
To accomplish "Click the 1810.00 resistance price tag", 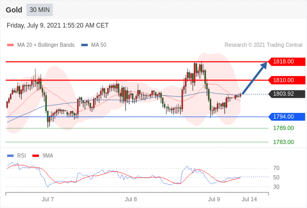I will coord(287,80).
